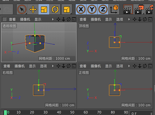Viewport: 155px width, 115px height.
Task: Toggle top view maximize icon
Action: pos(150,19)
